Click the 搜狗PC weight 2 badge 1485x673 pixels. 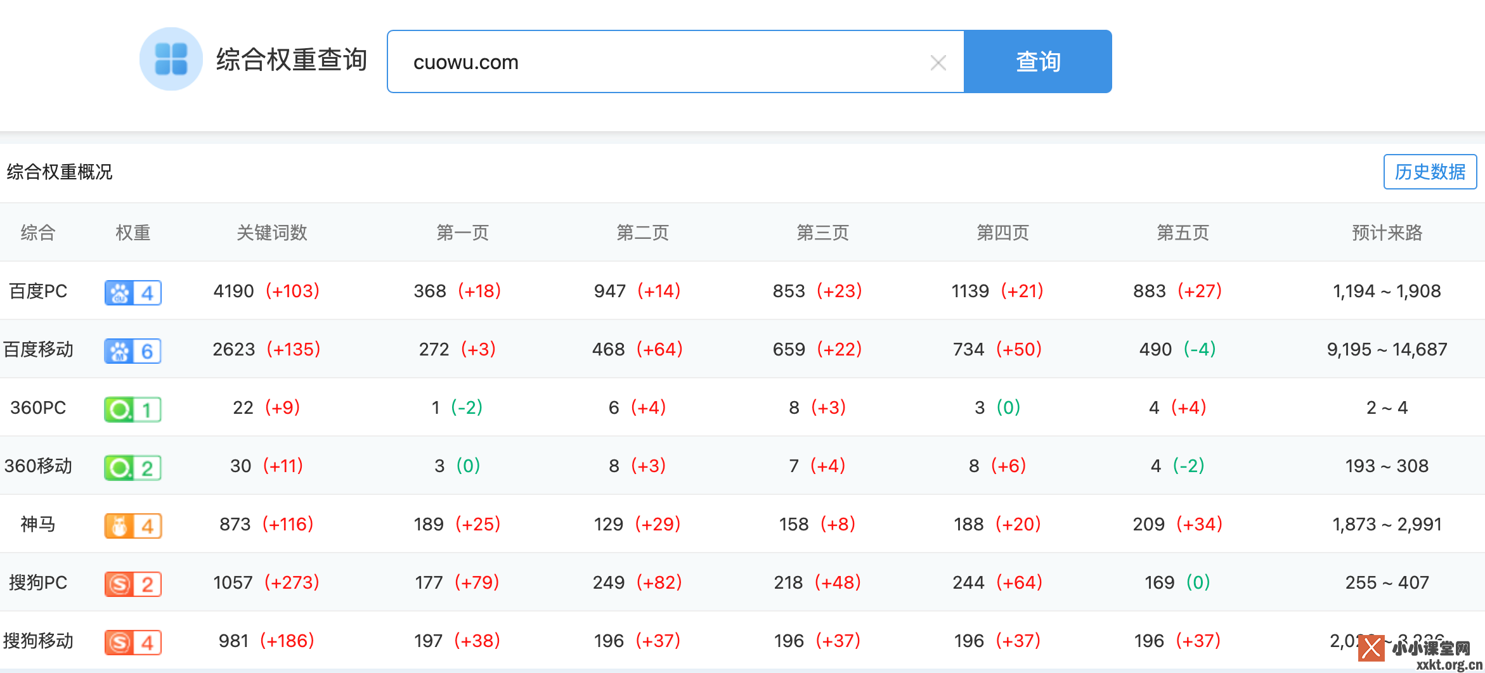point(133,584)
